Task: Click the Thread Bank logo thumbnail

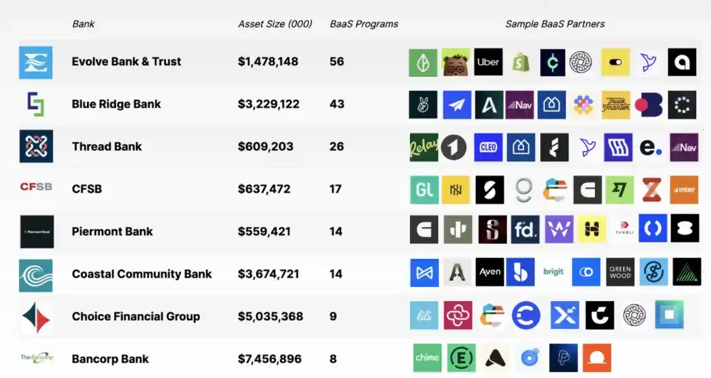Action: click(36, 147)
